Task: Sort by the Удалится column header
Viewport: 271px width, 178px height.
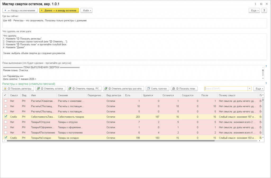Action: click(151, 95)
